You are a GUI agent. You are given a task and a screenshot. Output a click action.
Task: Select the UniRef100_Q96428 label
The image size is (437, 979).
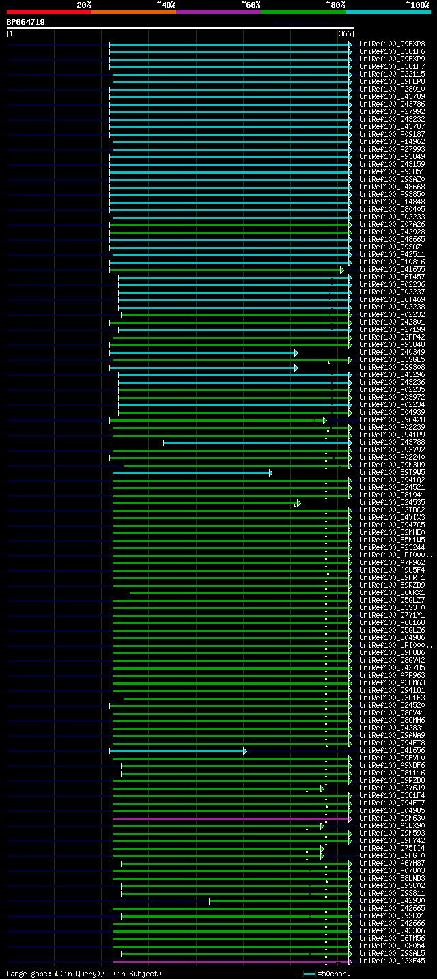point(392,420)
